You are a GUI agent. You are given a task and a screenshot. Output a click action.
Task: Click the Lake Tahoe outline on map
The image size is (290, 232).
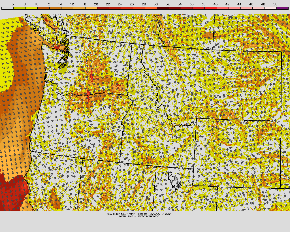(x=76, y=206)
